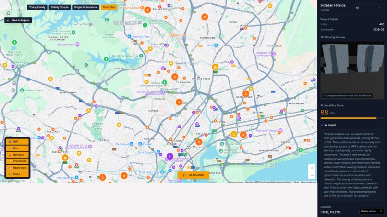Image resolution: width=387 pixels, height=217 pixels.
Task: Toggle the Bus layer filter
Action: [17, 148]
